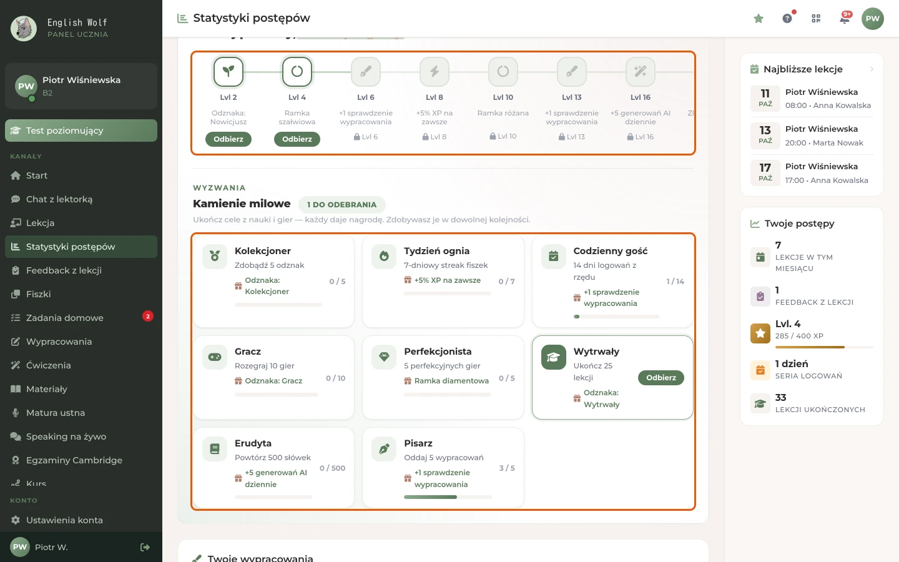This screenshot has width=899, height=562.
Task: Claim the Lvl 4 reward with Odbierz
Action: [x=297, y=139]
